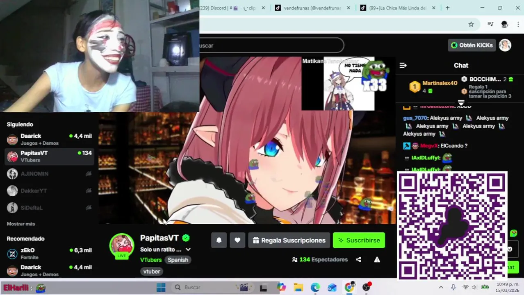Click the webcam overlay thumbnail
This screenshot has width=524, height=295.
pyautogui.click(x=100, y=56)
